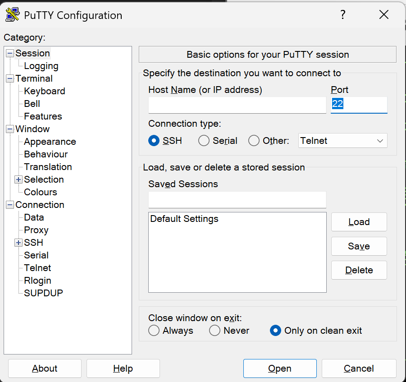Screen dimensions: 406x382
Task: Select the Logging category
Action: point(41,66)
